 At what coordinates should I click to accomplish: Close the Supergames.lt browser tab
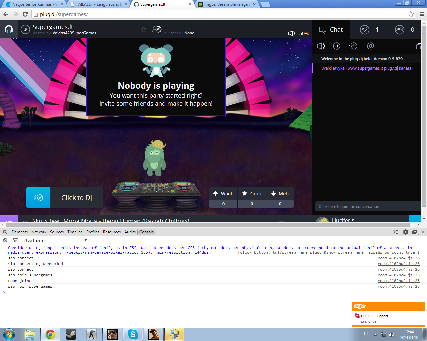[x=190, y=4]
